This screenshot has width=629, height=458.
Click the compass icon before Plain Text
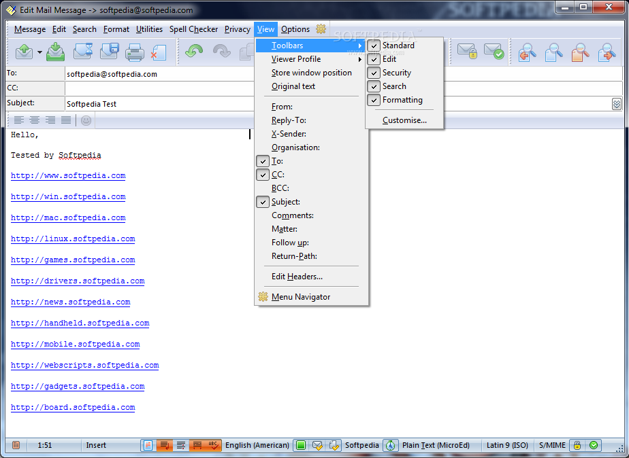[390, 445]
